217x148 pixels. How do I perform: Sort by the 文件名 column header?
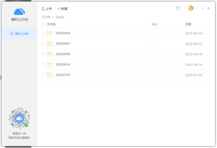point(51,24)
